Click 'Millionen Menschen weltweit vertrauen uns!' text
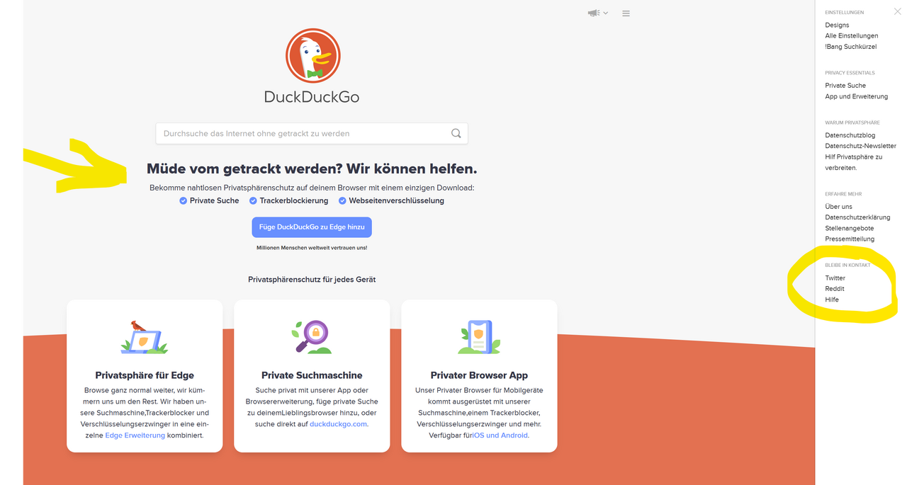 (x=312, y=248)
